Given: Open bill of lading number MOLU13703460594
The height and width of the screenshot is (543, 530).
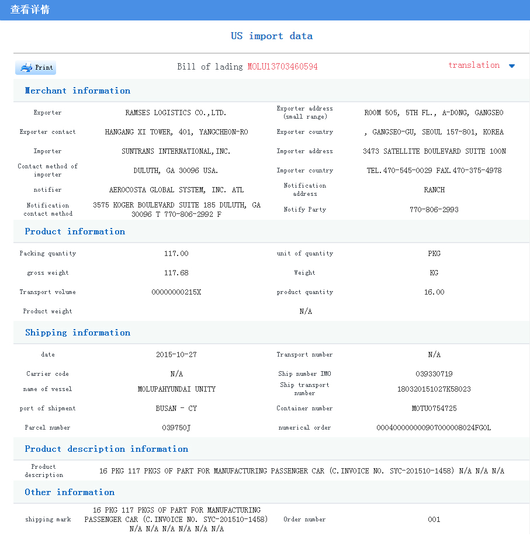Looking at the screenshot, I should click(x=282, y=67).
